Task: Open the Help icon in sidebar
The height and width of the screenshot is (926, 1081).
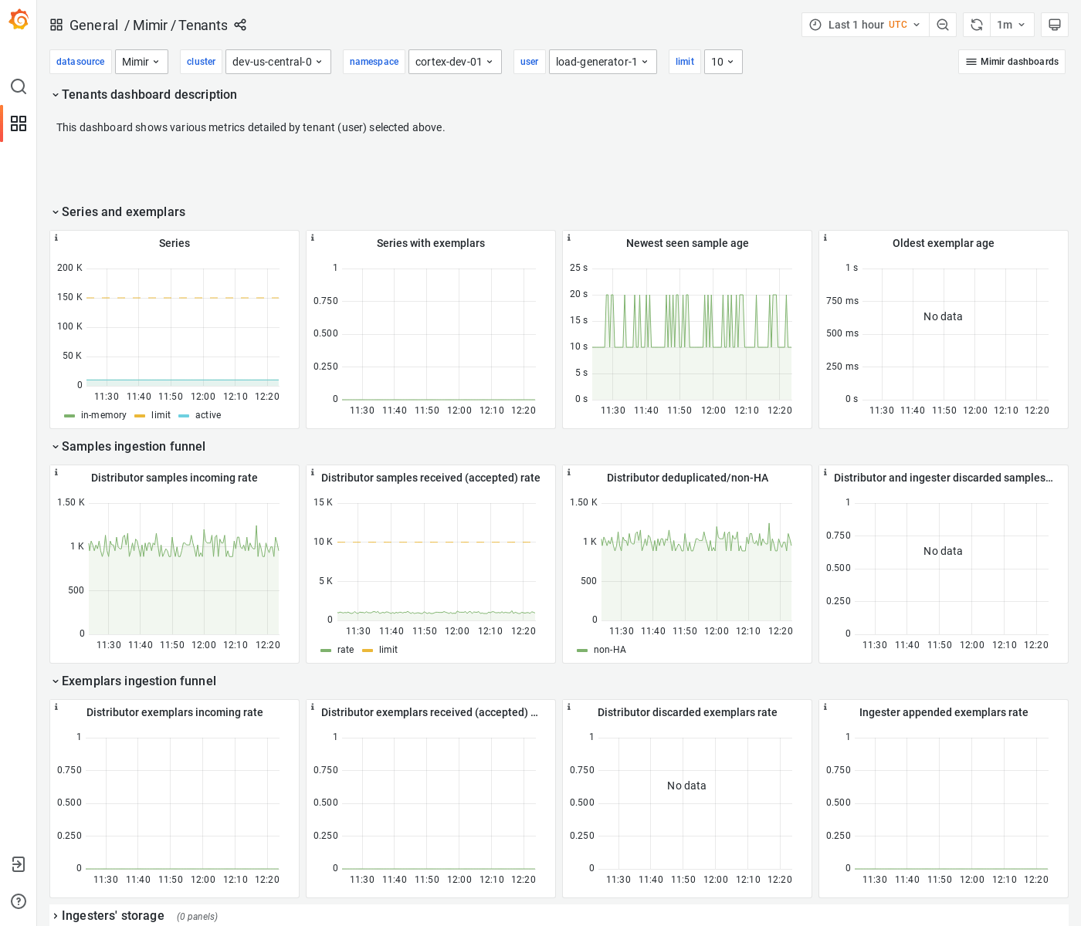Action: click(x=19, y=901)
